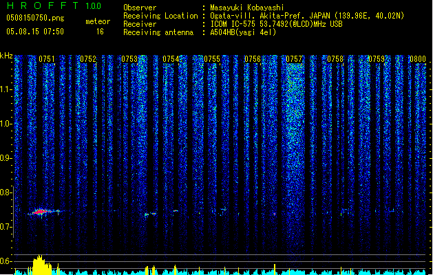Click the 0758 time marker

click(x=335, y=59)
